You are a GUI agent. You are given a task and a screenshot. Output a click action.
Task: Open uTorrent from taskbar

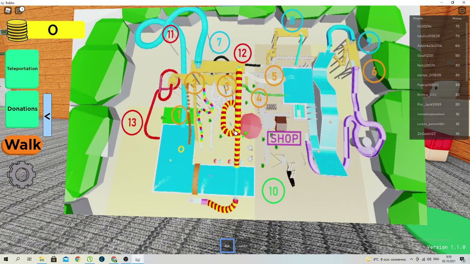coord(90,259)
